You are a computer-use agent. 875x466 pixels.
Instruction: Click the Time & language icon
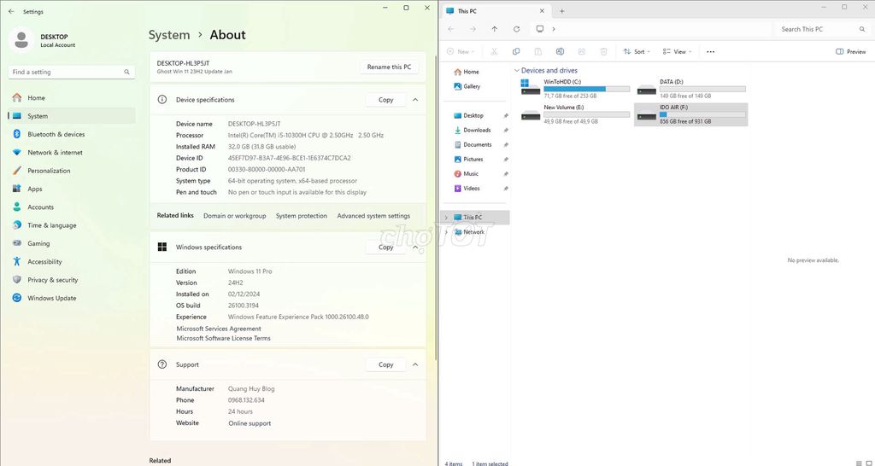tap(17, 225)
